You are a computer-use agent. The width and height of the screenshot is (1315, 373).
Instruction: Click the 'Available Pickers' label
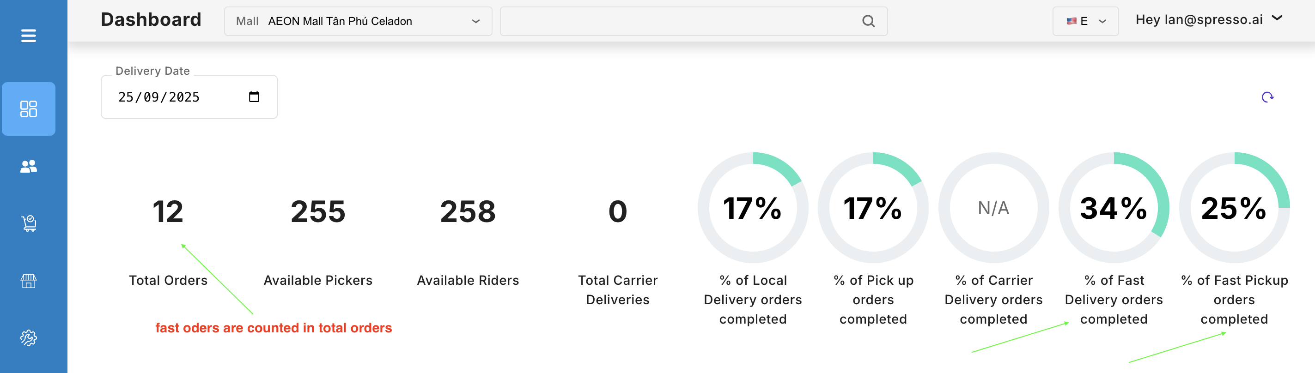[x=318, y=280]
